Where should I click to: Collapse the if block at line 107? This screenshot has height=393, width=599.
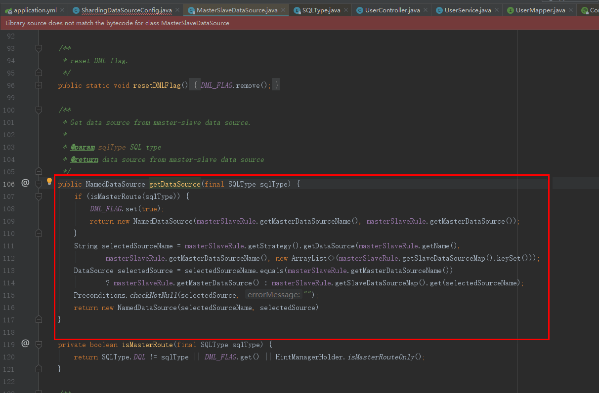[x=39, y=196]
